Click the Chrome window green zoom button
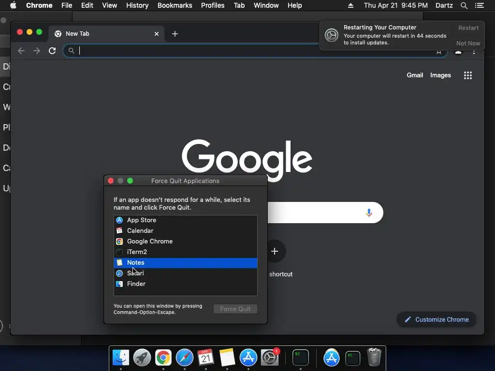 click(x=39, y=32)
